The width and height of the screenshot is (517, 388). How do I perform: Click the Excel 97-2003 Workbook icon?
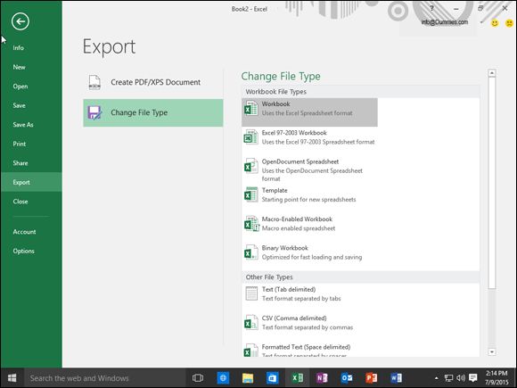[250, 137]
